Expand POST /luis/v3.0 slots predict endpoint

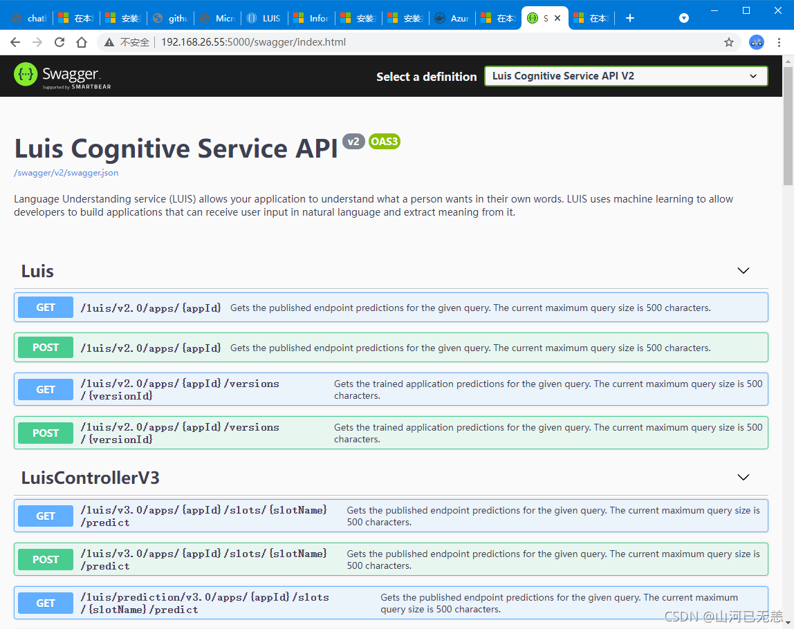(391, 559)
